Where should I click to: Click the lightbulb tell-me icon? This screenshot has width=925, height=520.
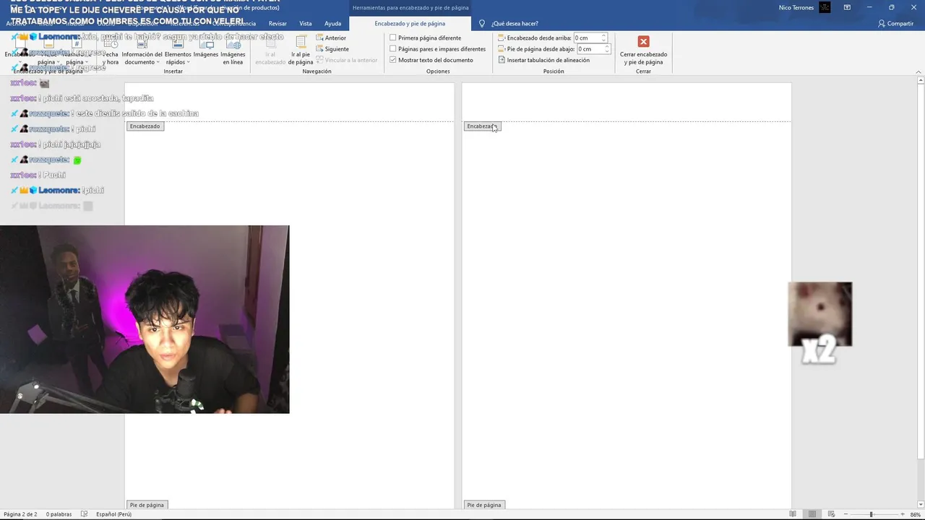coord(482,24)
